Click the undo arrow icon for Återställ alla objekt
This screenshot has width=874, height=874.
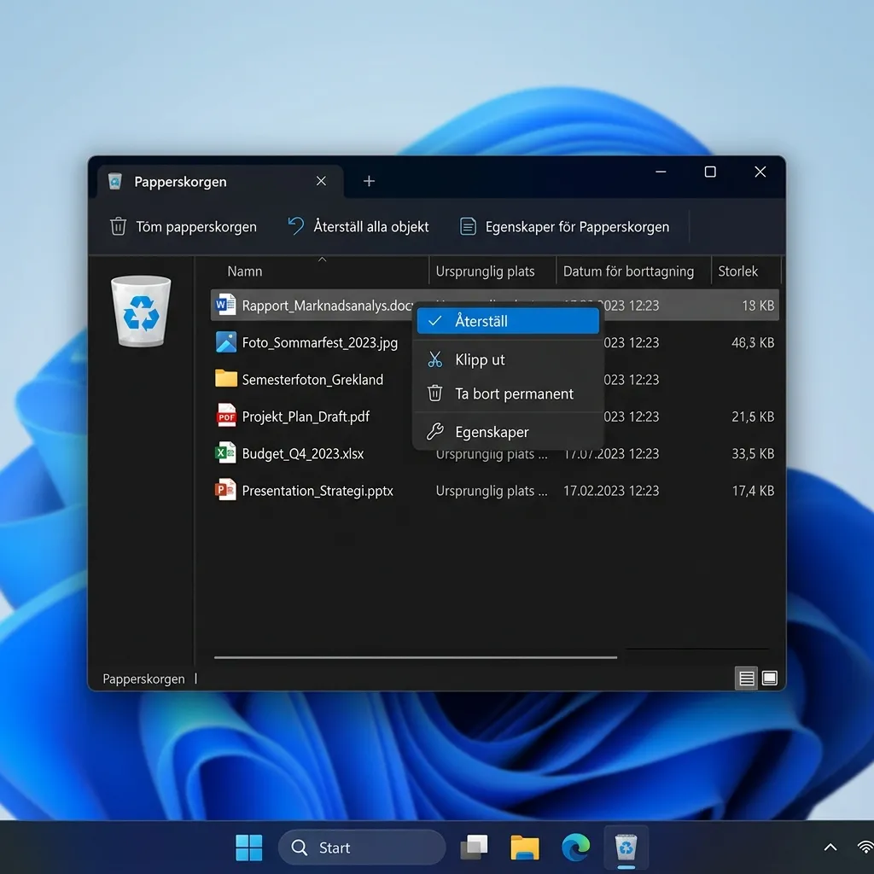[296, 225]
